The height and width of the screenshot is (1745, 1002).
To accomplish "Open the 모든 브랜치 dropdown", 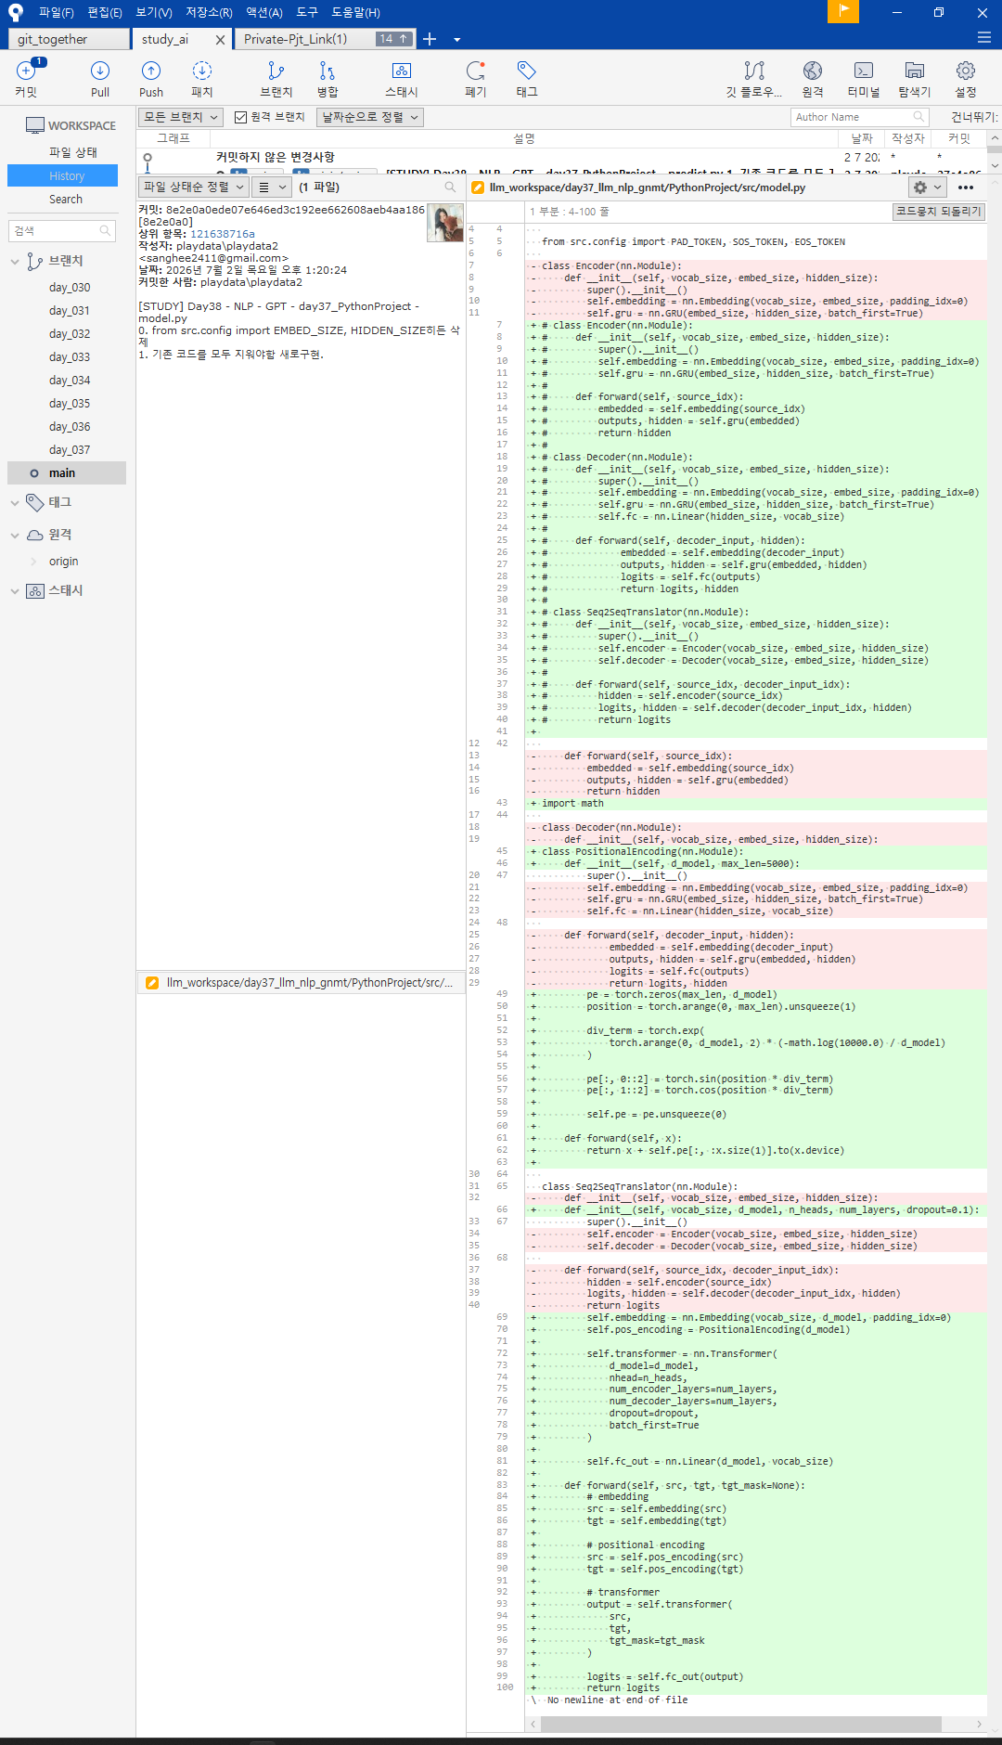I will tap(181, 117).
